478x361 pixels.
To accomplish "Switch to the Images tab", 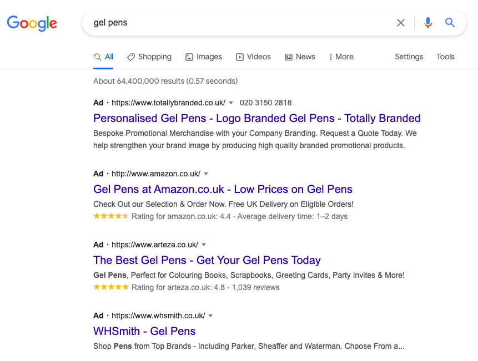I will click(x=204, y=57).
